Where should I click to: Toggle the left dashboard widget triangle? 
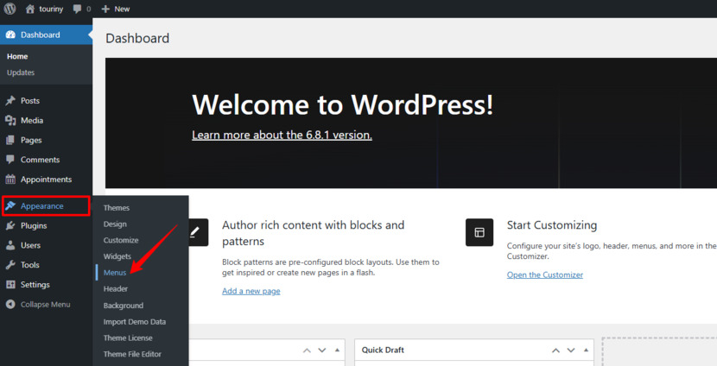337,350
